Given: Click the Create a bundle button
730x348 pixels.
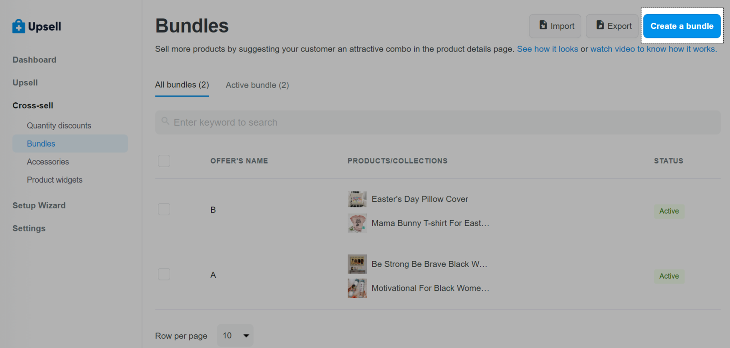Looking at the screenshot, I should click(682, 26).
